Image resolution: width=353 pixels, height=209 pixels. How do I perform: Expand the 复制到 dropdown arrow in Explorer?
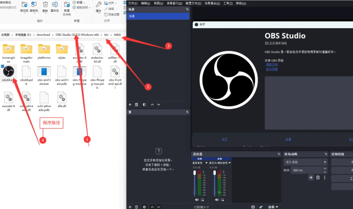[34, 13]
